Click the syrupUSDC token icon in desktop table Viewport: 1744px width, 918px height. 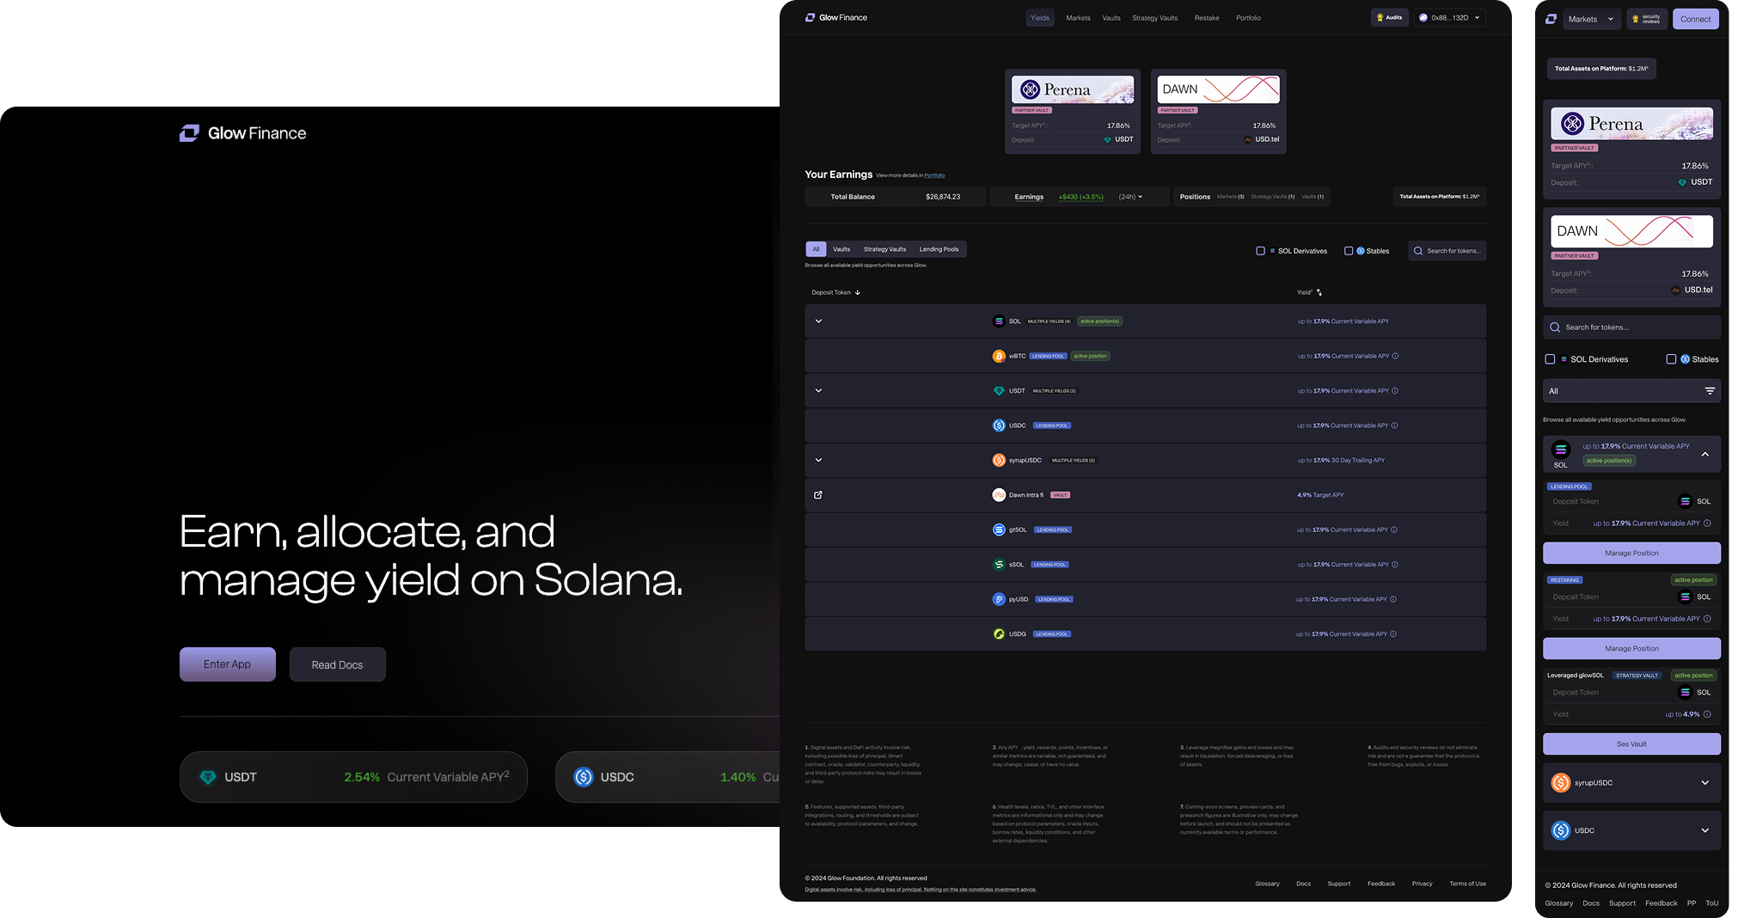[x=999, y=461]
